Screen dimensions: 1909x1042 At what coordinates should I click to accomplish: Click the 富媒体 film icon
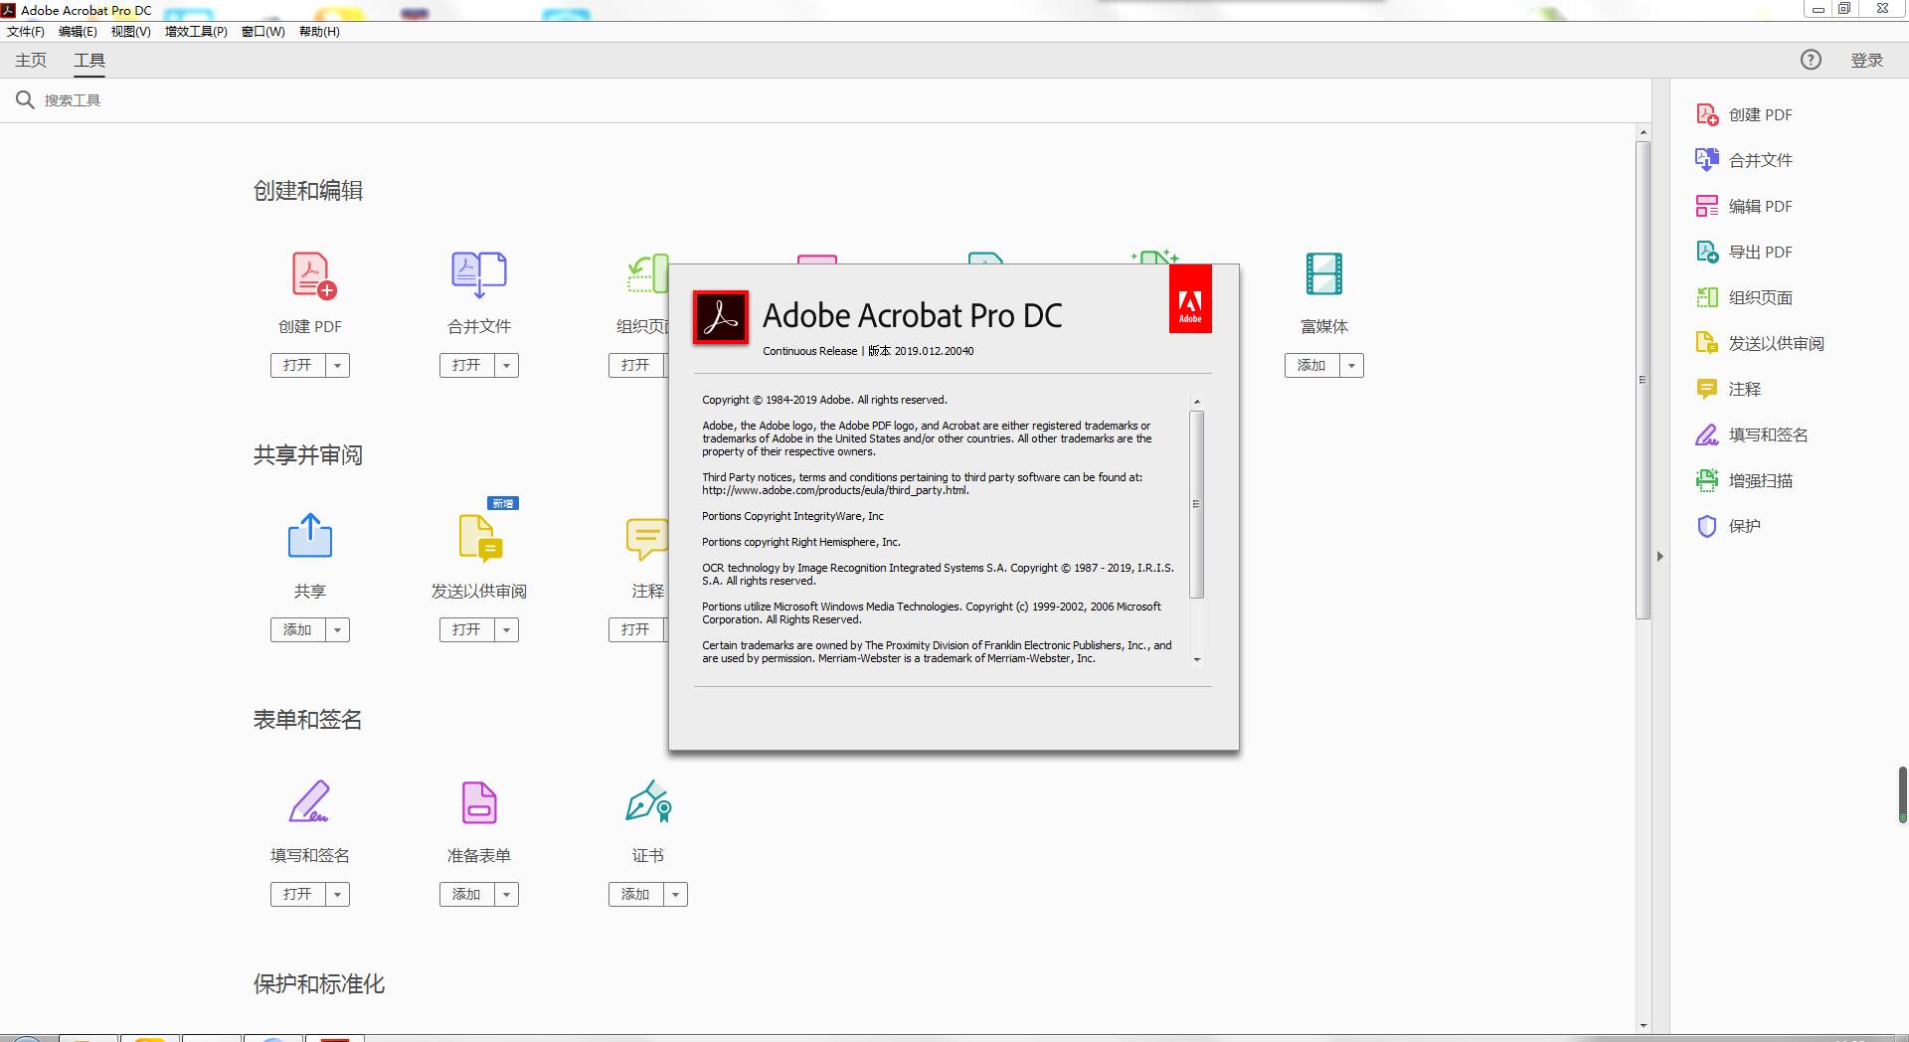coord(1323,273)
